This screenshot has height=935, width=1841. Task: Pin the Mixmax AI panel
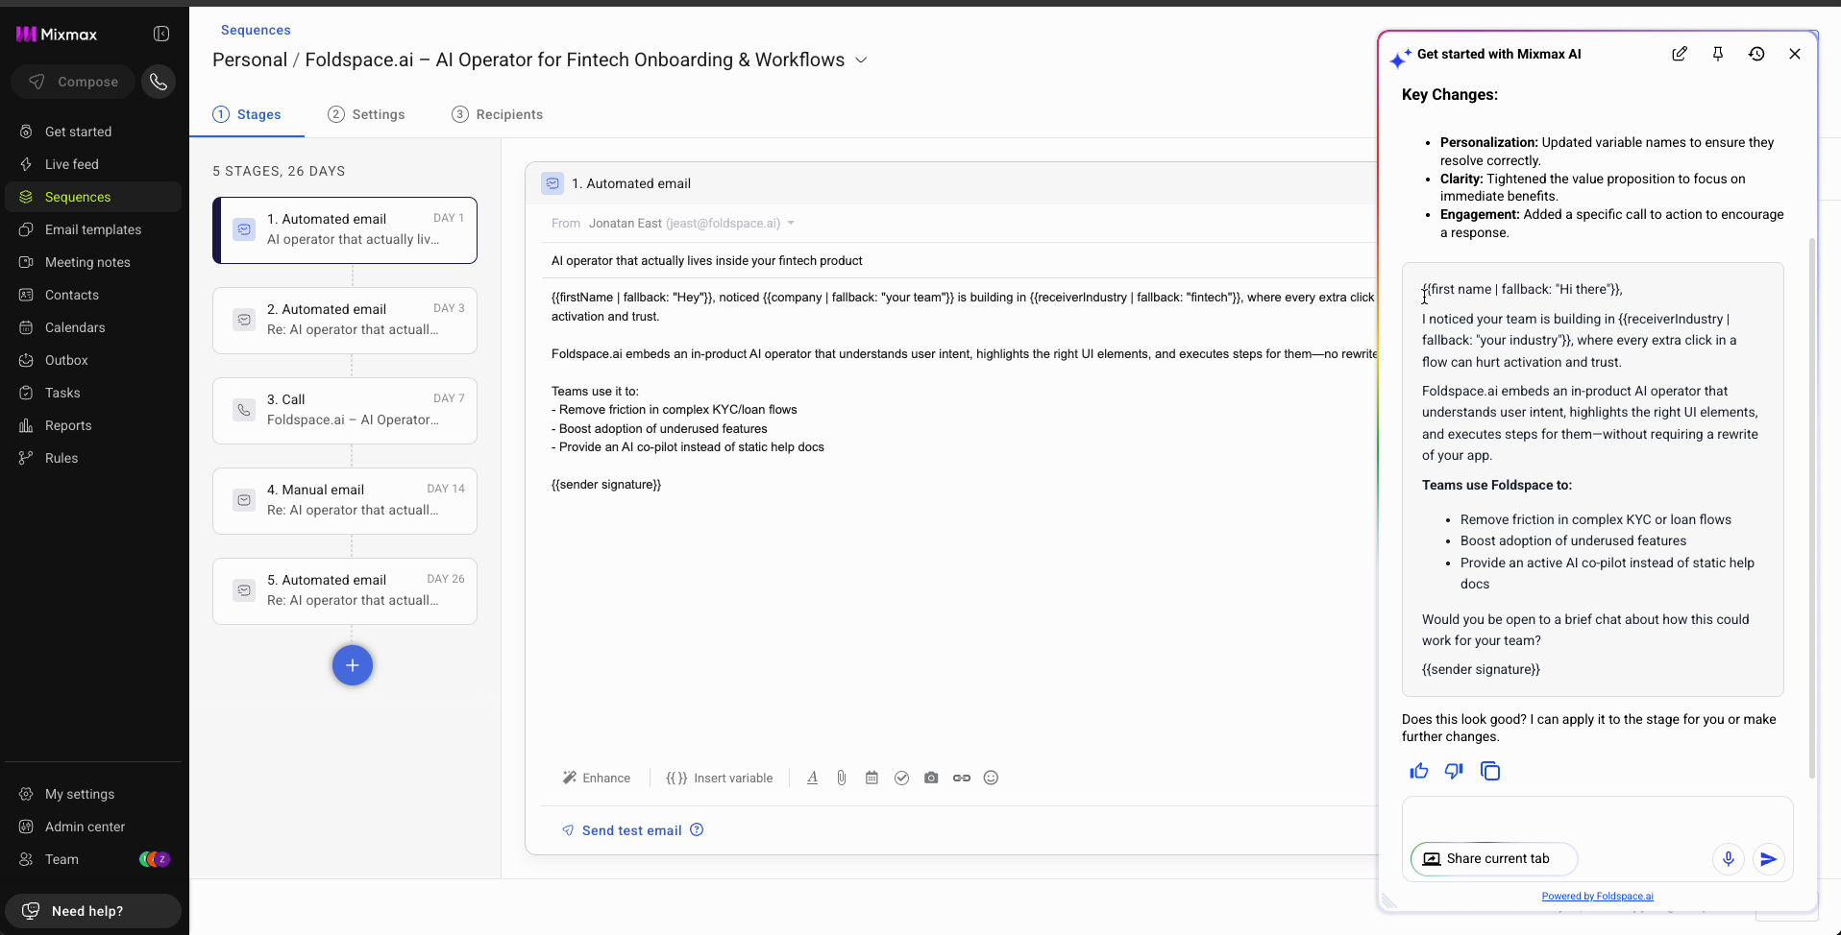pos(1718,54)
